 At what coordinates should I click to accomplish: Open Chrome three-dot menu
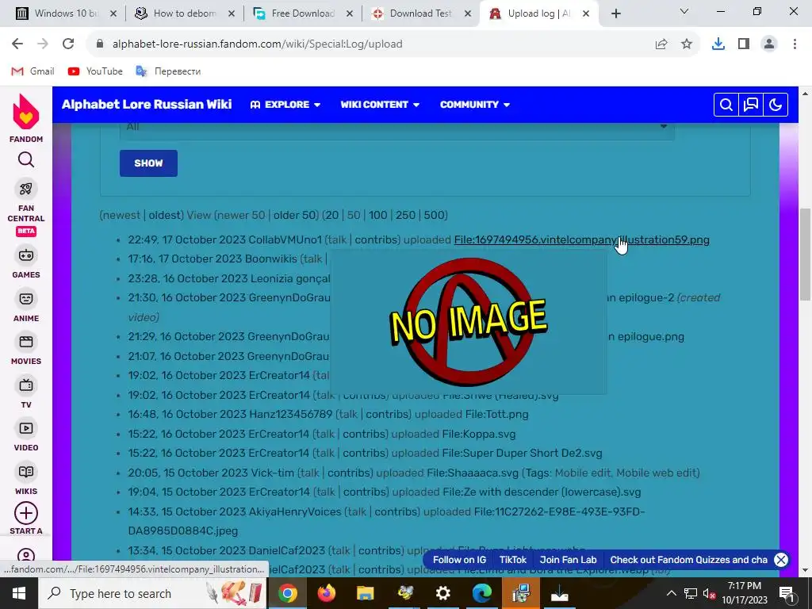795,44
